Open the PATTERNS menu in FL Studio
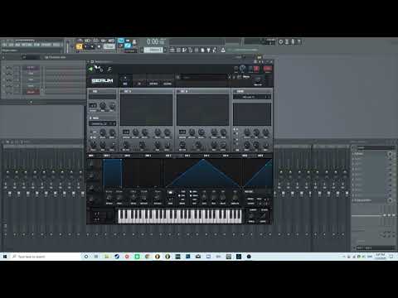 (x=27, y=45)
